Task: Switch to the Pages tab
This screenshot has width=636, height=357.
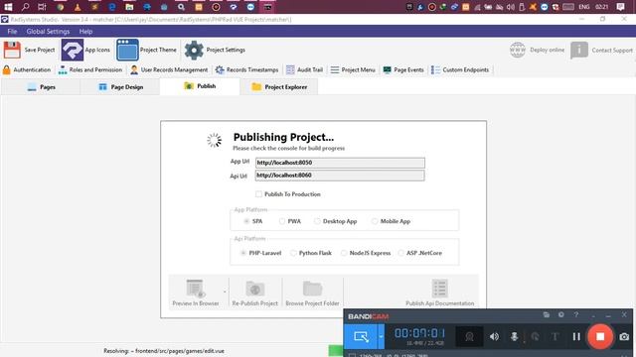Action: point(41,86)
